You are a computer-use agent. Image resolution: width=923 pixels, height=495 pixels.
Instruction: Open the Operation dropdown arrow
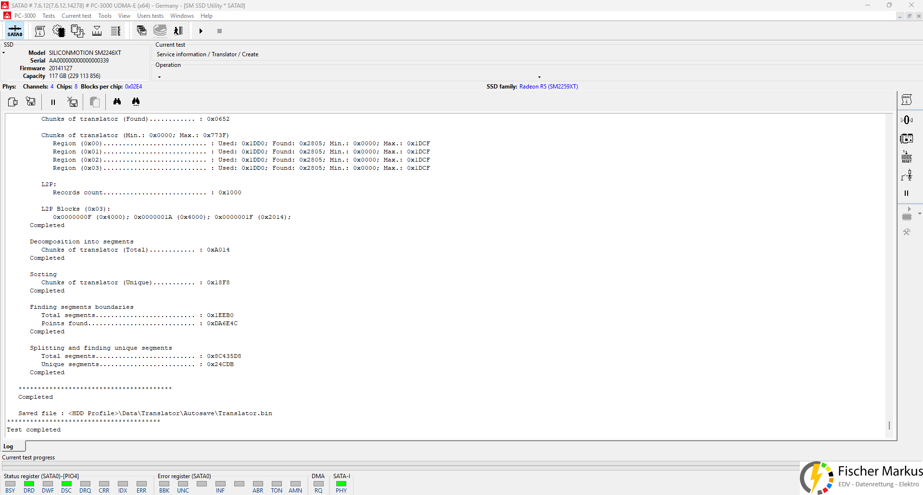pyautogui.click(x=539, y=77)
